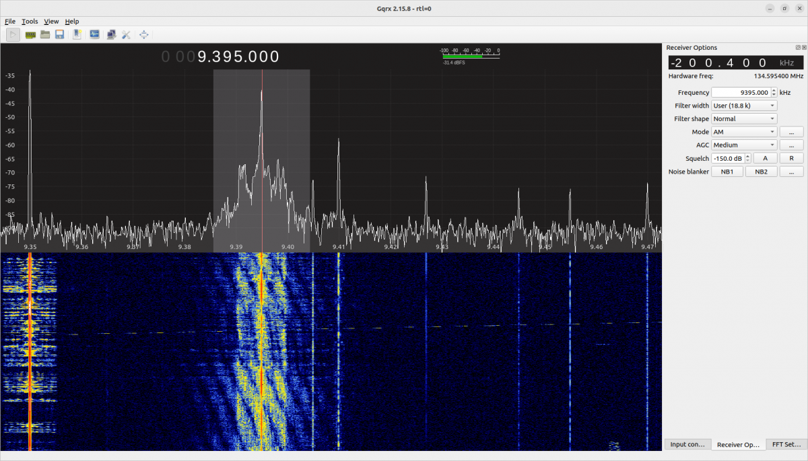Click the squelch reset 'R' button

791,158
